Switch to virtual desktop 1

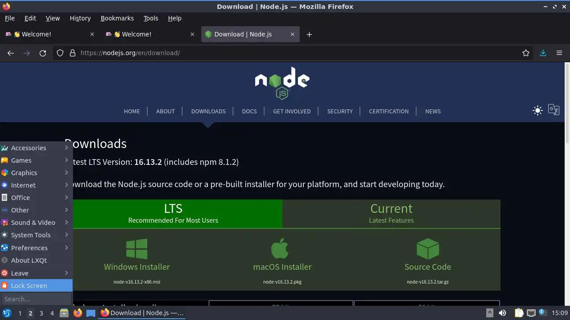click(x=20, y=313)
